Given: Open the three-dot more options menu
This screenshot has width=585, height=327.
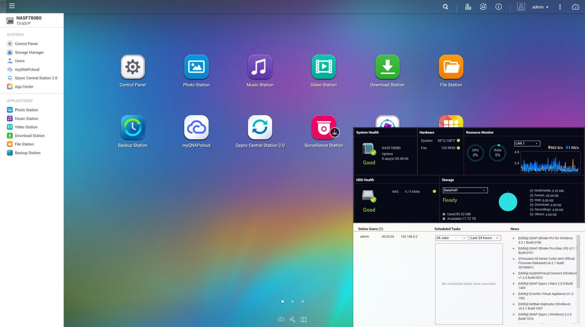Looking at the screenshot, I should tap(560, 7).
